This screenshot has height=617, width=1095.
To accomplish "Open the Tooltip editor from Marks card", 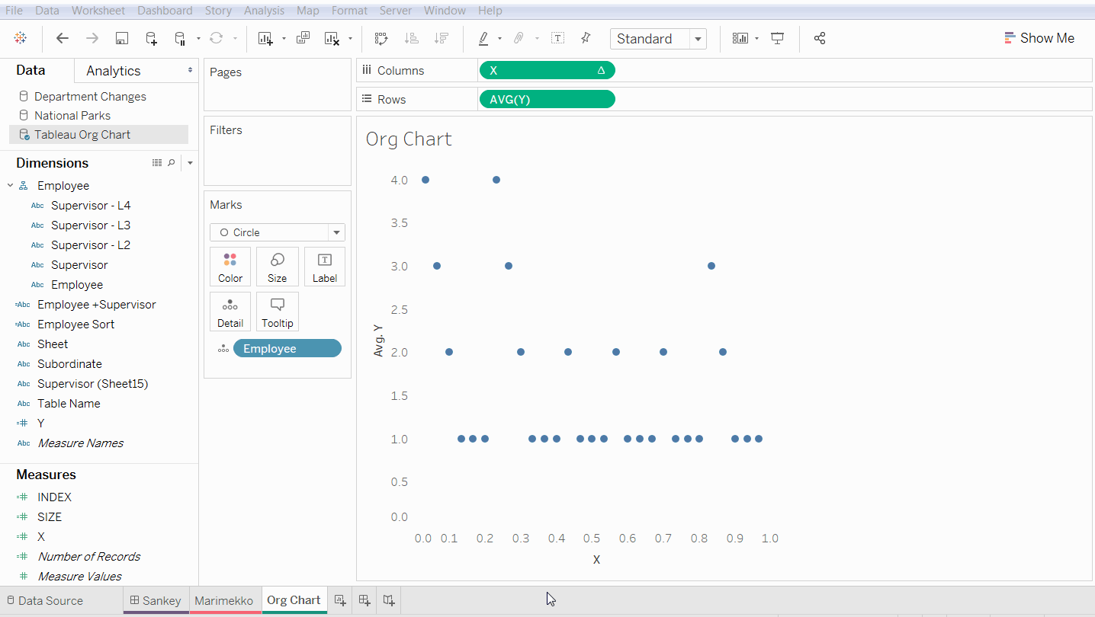I will point(277,311).
